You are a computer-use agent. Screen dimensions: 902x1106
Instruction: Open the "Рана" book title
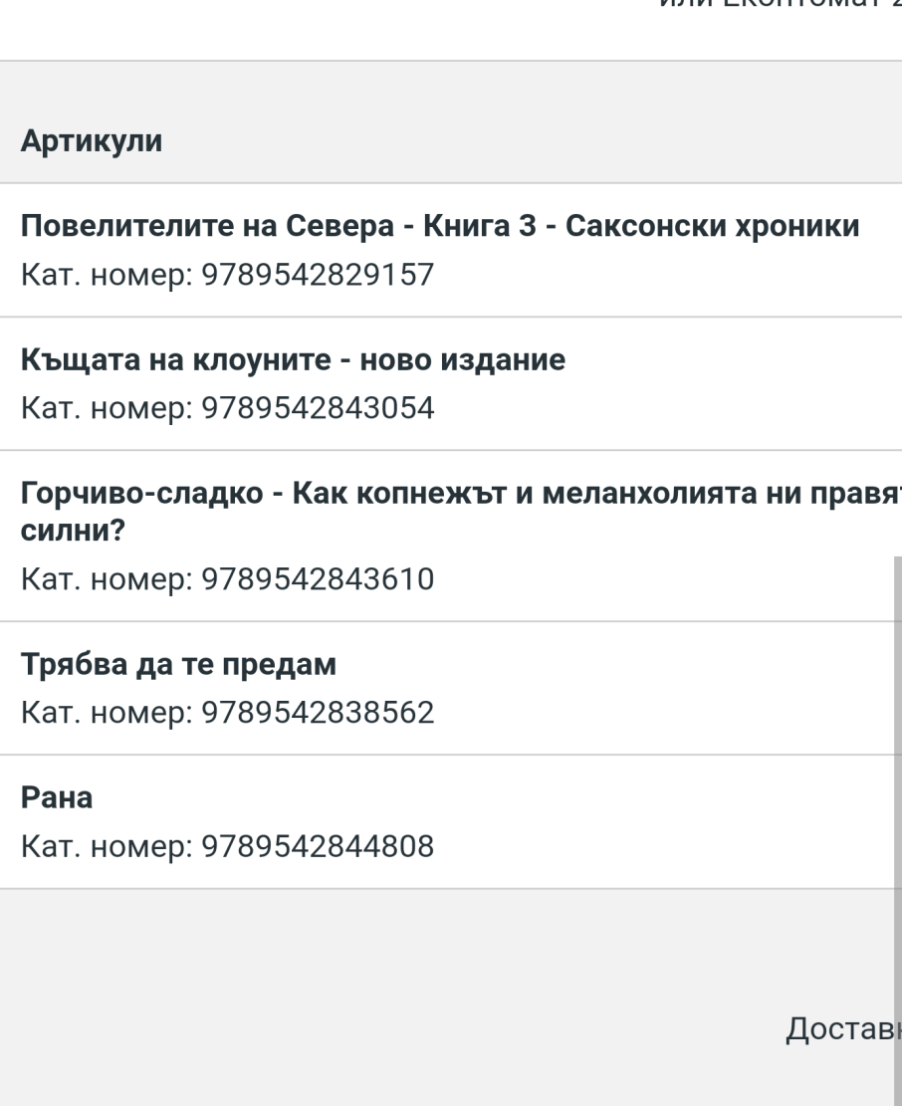pyautogui.click(x=57, y=798)
